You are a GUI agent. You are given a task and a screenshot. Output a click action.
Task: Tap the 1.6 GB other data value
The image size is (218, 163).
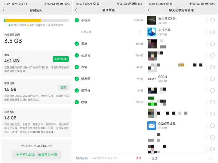10,118
